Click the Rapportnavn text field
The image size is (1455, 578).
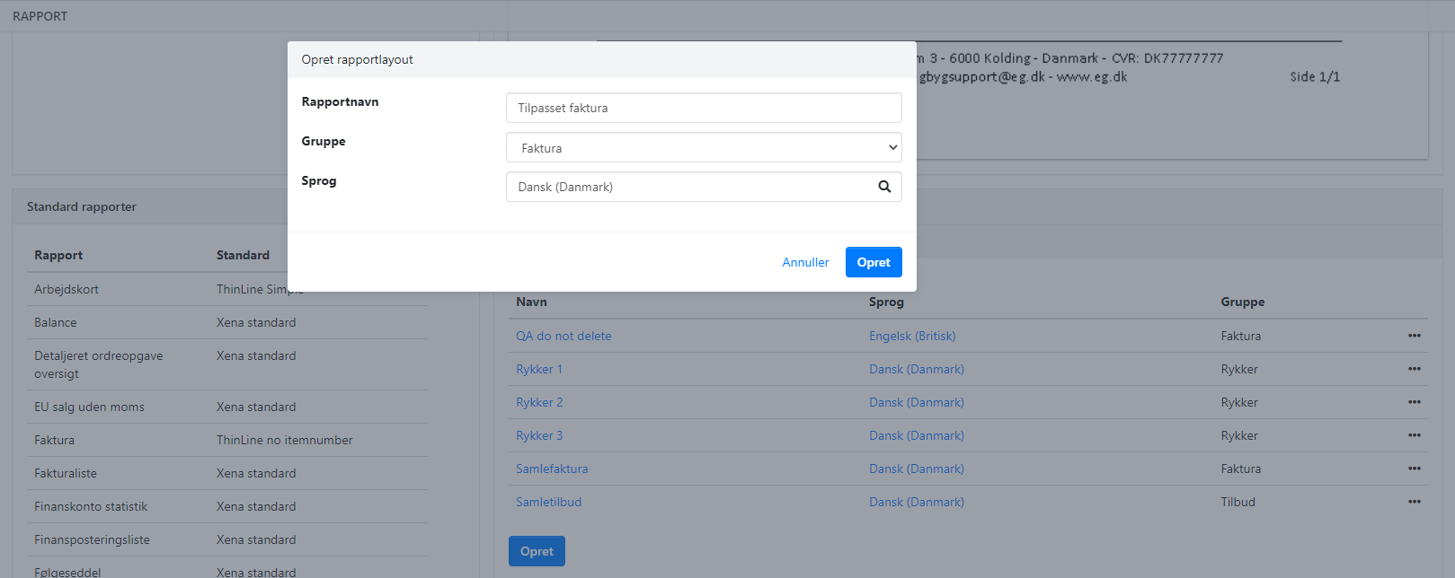click(703, 108)
